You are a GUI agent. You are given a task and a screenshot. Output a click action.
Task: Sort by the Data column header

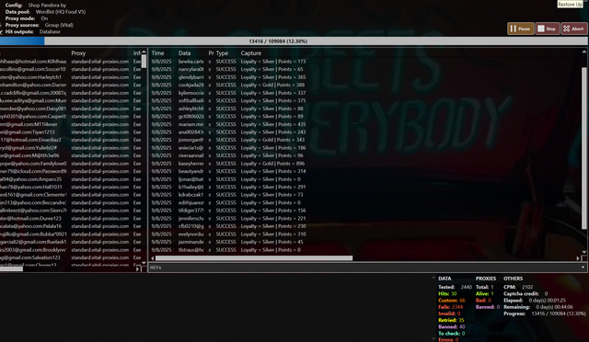184,53
